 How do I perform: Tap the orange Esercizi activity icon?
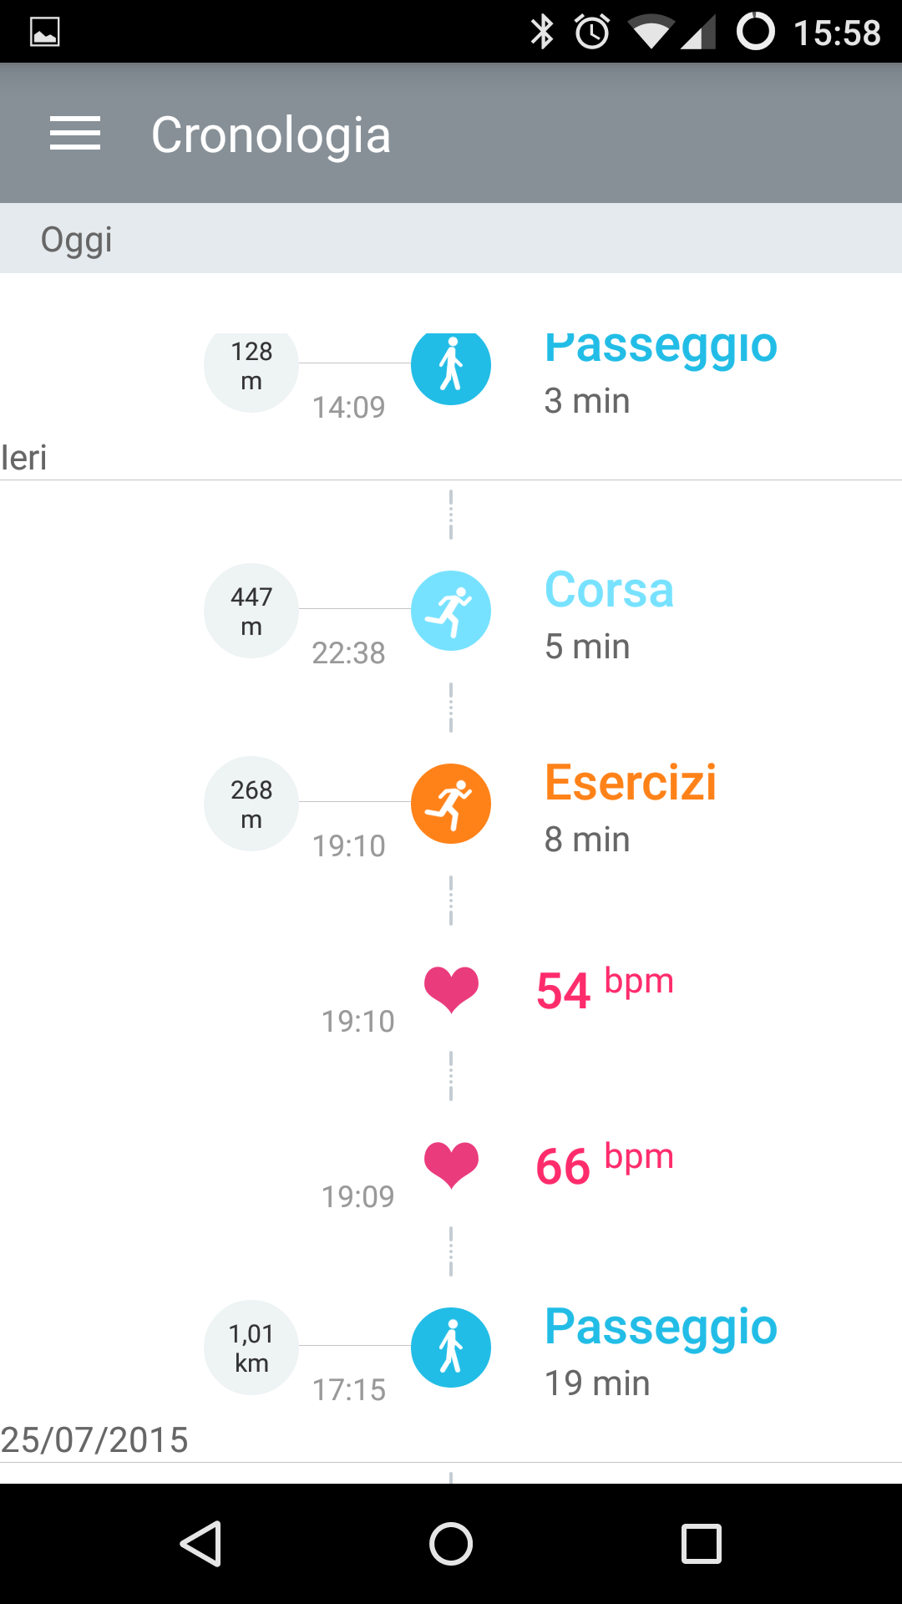(x=451, y=804)
